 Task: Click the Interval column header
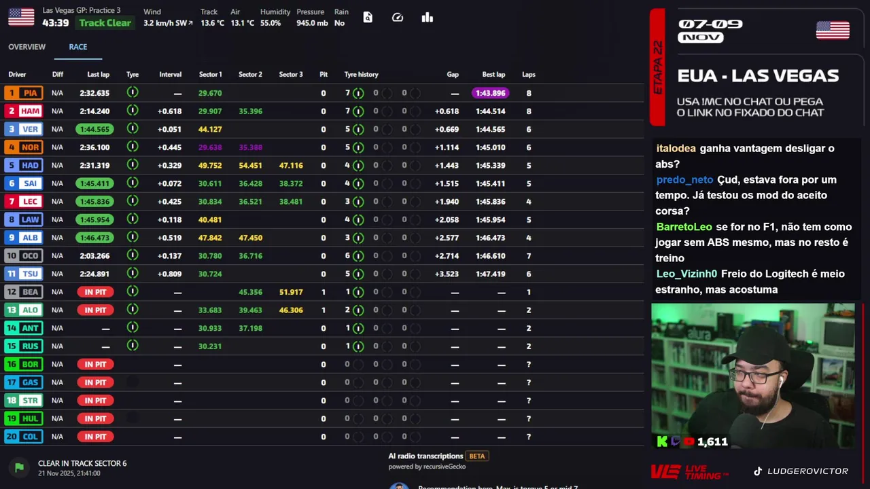coord(171,75)
